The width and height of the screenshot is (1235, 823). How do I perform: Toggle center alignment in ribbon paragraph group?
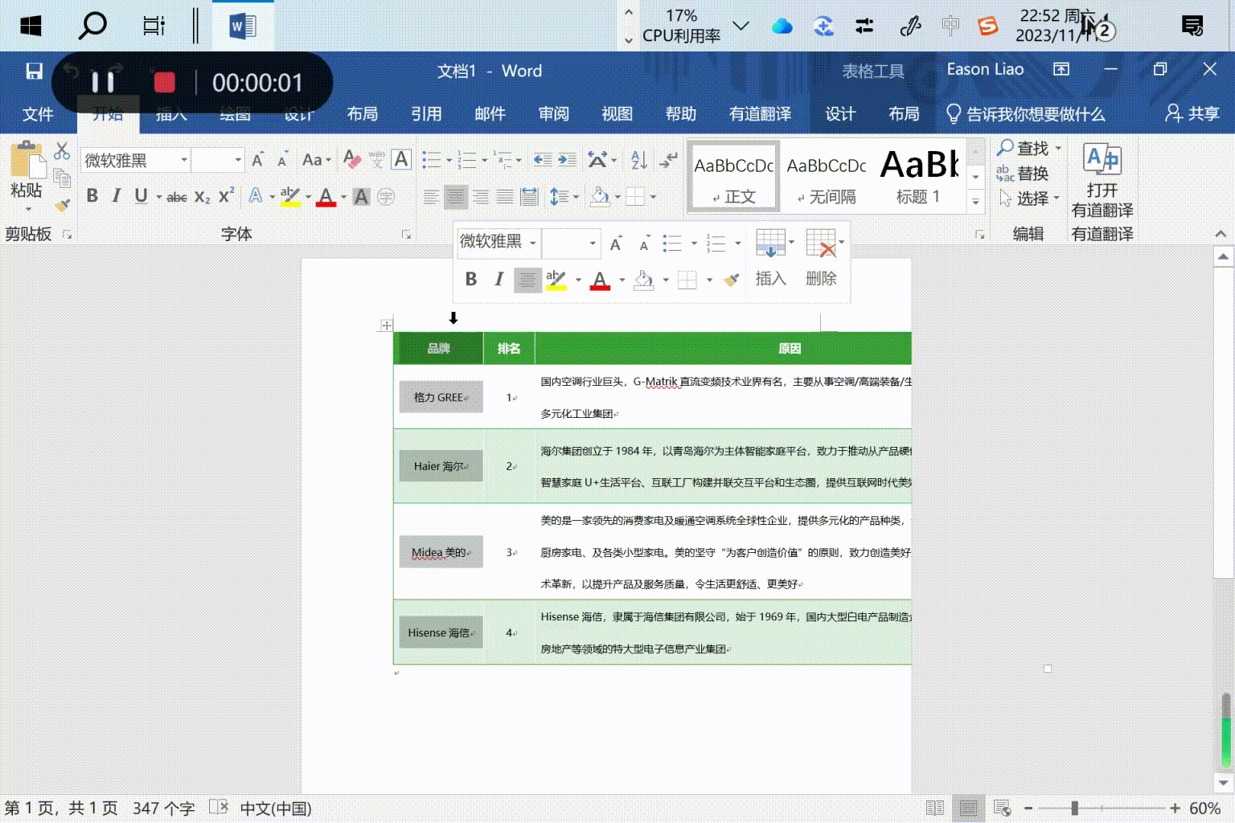pos(456,196)
